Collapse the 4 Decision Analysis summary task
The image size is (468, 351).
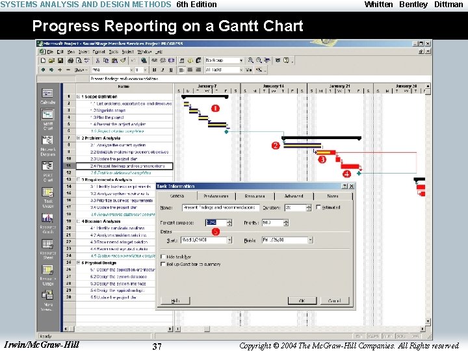tap(79, 222)
